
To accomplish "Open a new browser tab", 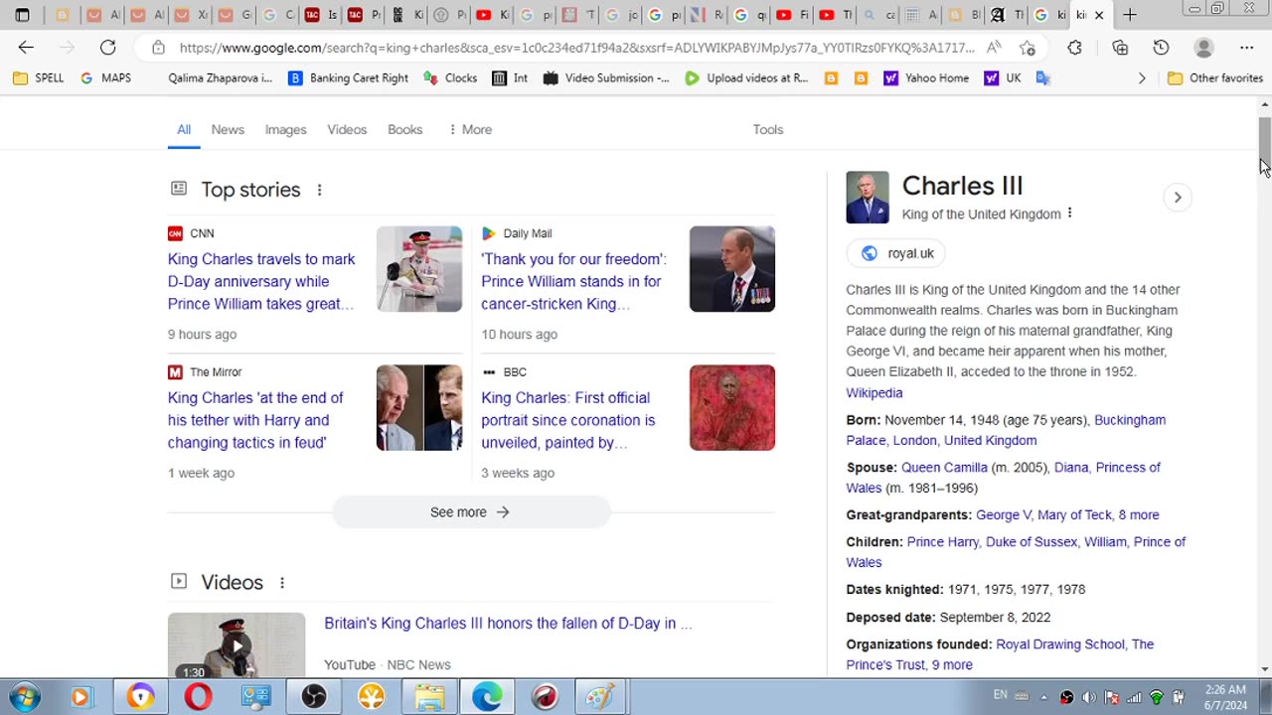I will 1129,15.
